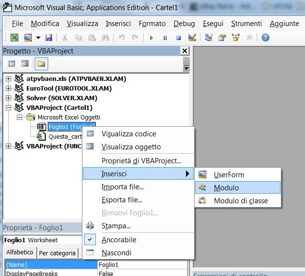Click the Insert UserForm toolbar icon

(28, 38)
